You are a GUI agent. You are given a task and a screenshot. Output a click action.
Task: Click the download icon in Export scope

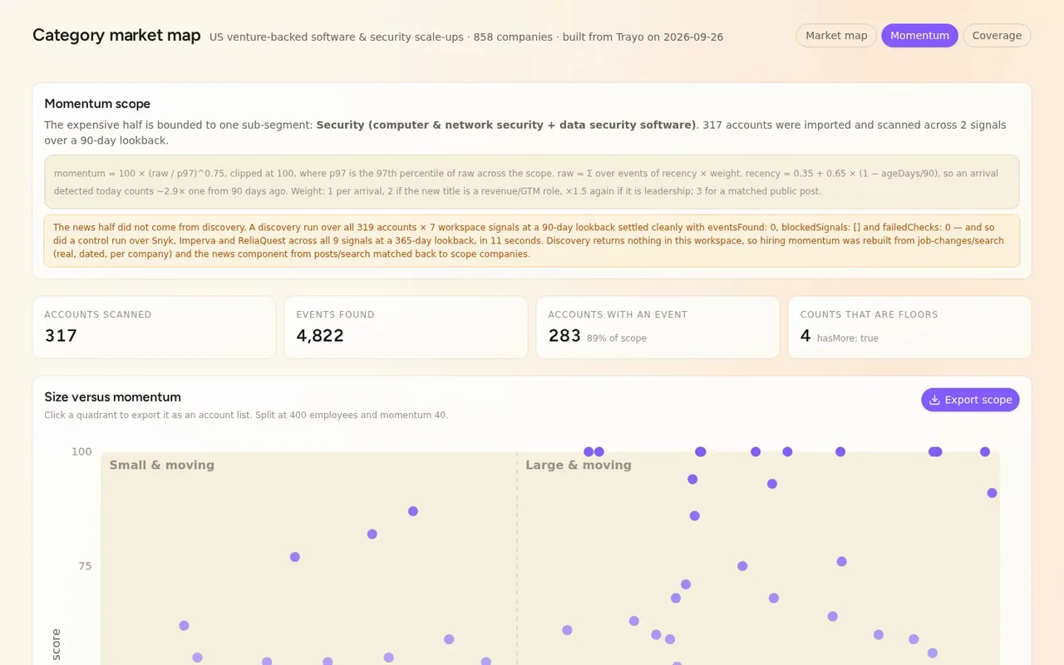click(x=934, y=400)
